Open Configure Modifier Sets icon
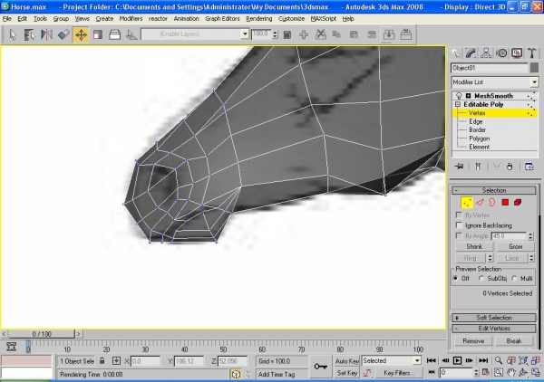544x382 pixels. tap(529, 167)
